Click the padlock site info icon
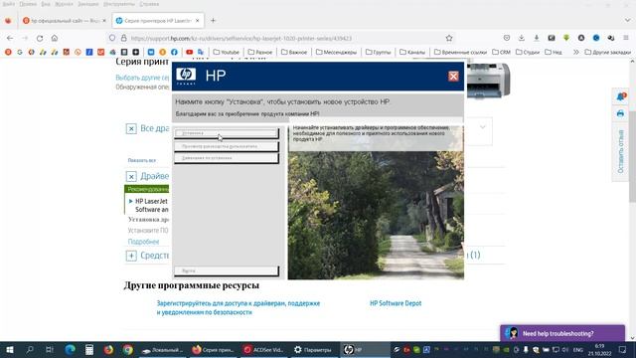 click(123, 38)
